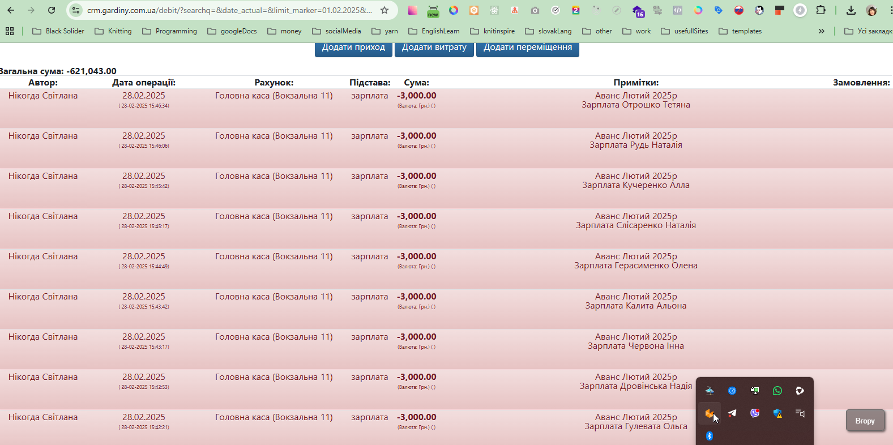Open the EnglishLearn bookmarks folder
The width and height of the screenshot is (893, 445).
tap(434, 31)
